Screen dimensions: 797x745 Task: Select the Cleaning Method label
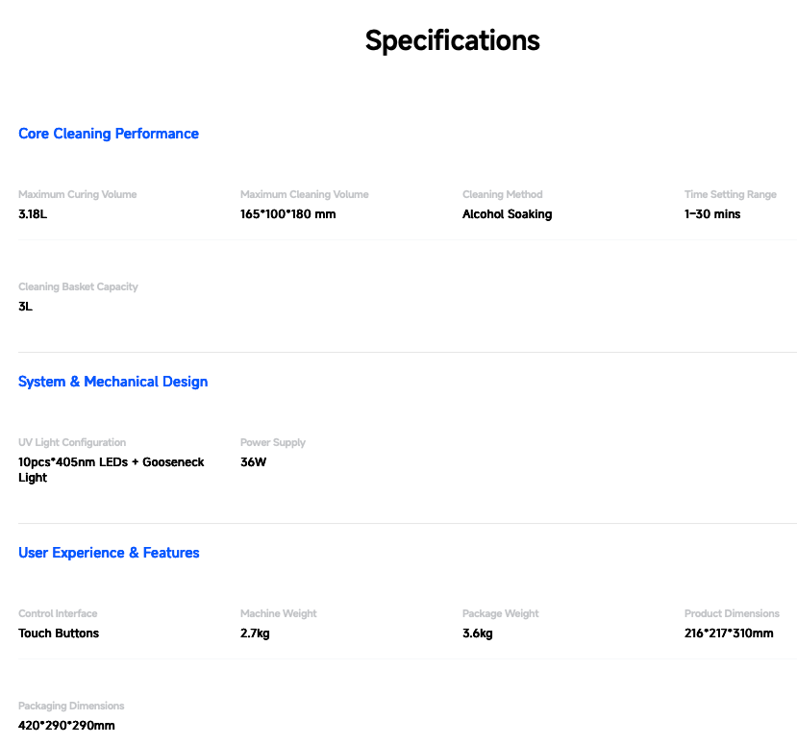(x=503, y=194)
